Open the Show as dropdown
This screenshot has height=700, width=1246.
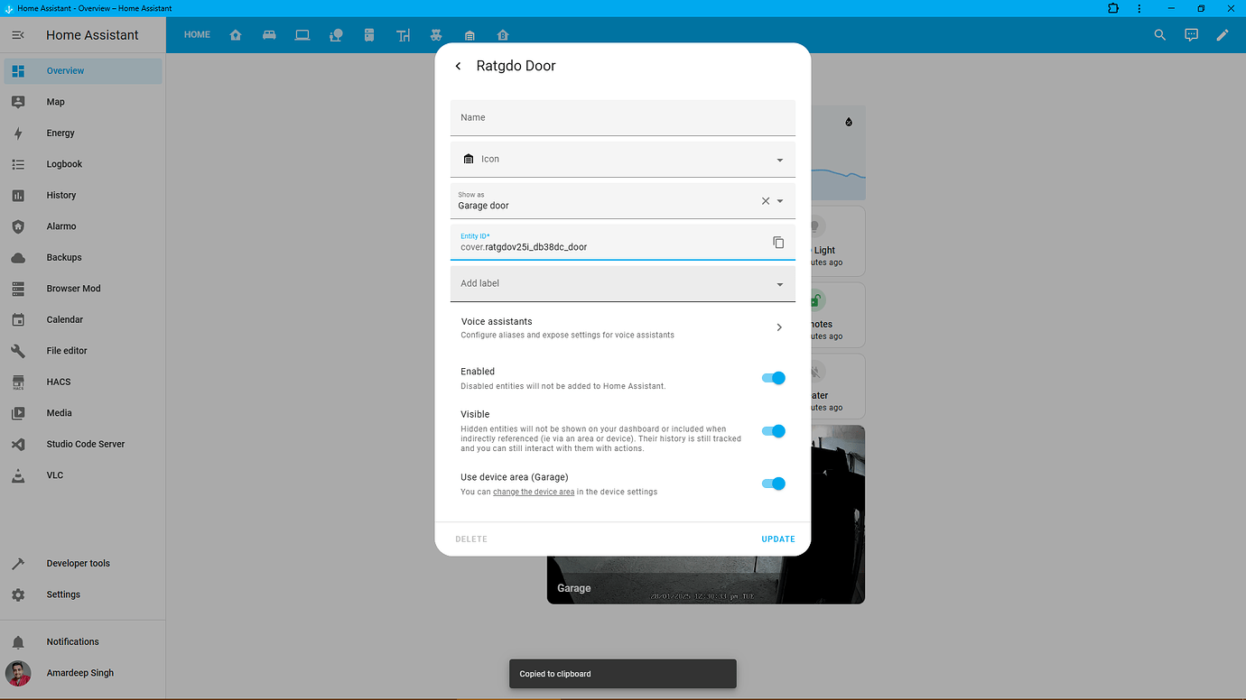(778, 200)
